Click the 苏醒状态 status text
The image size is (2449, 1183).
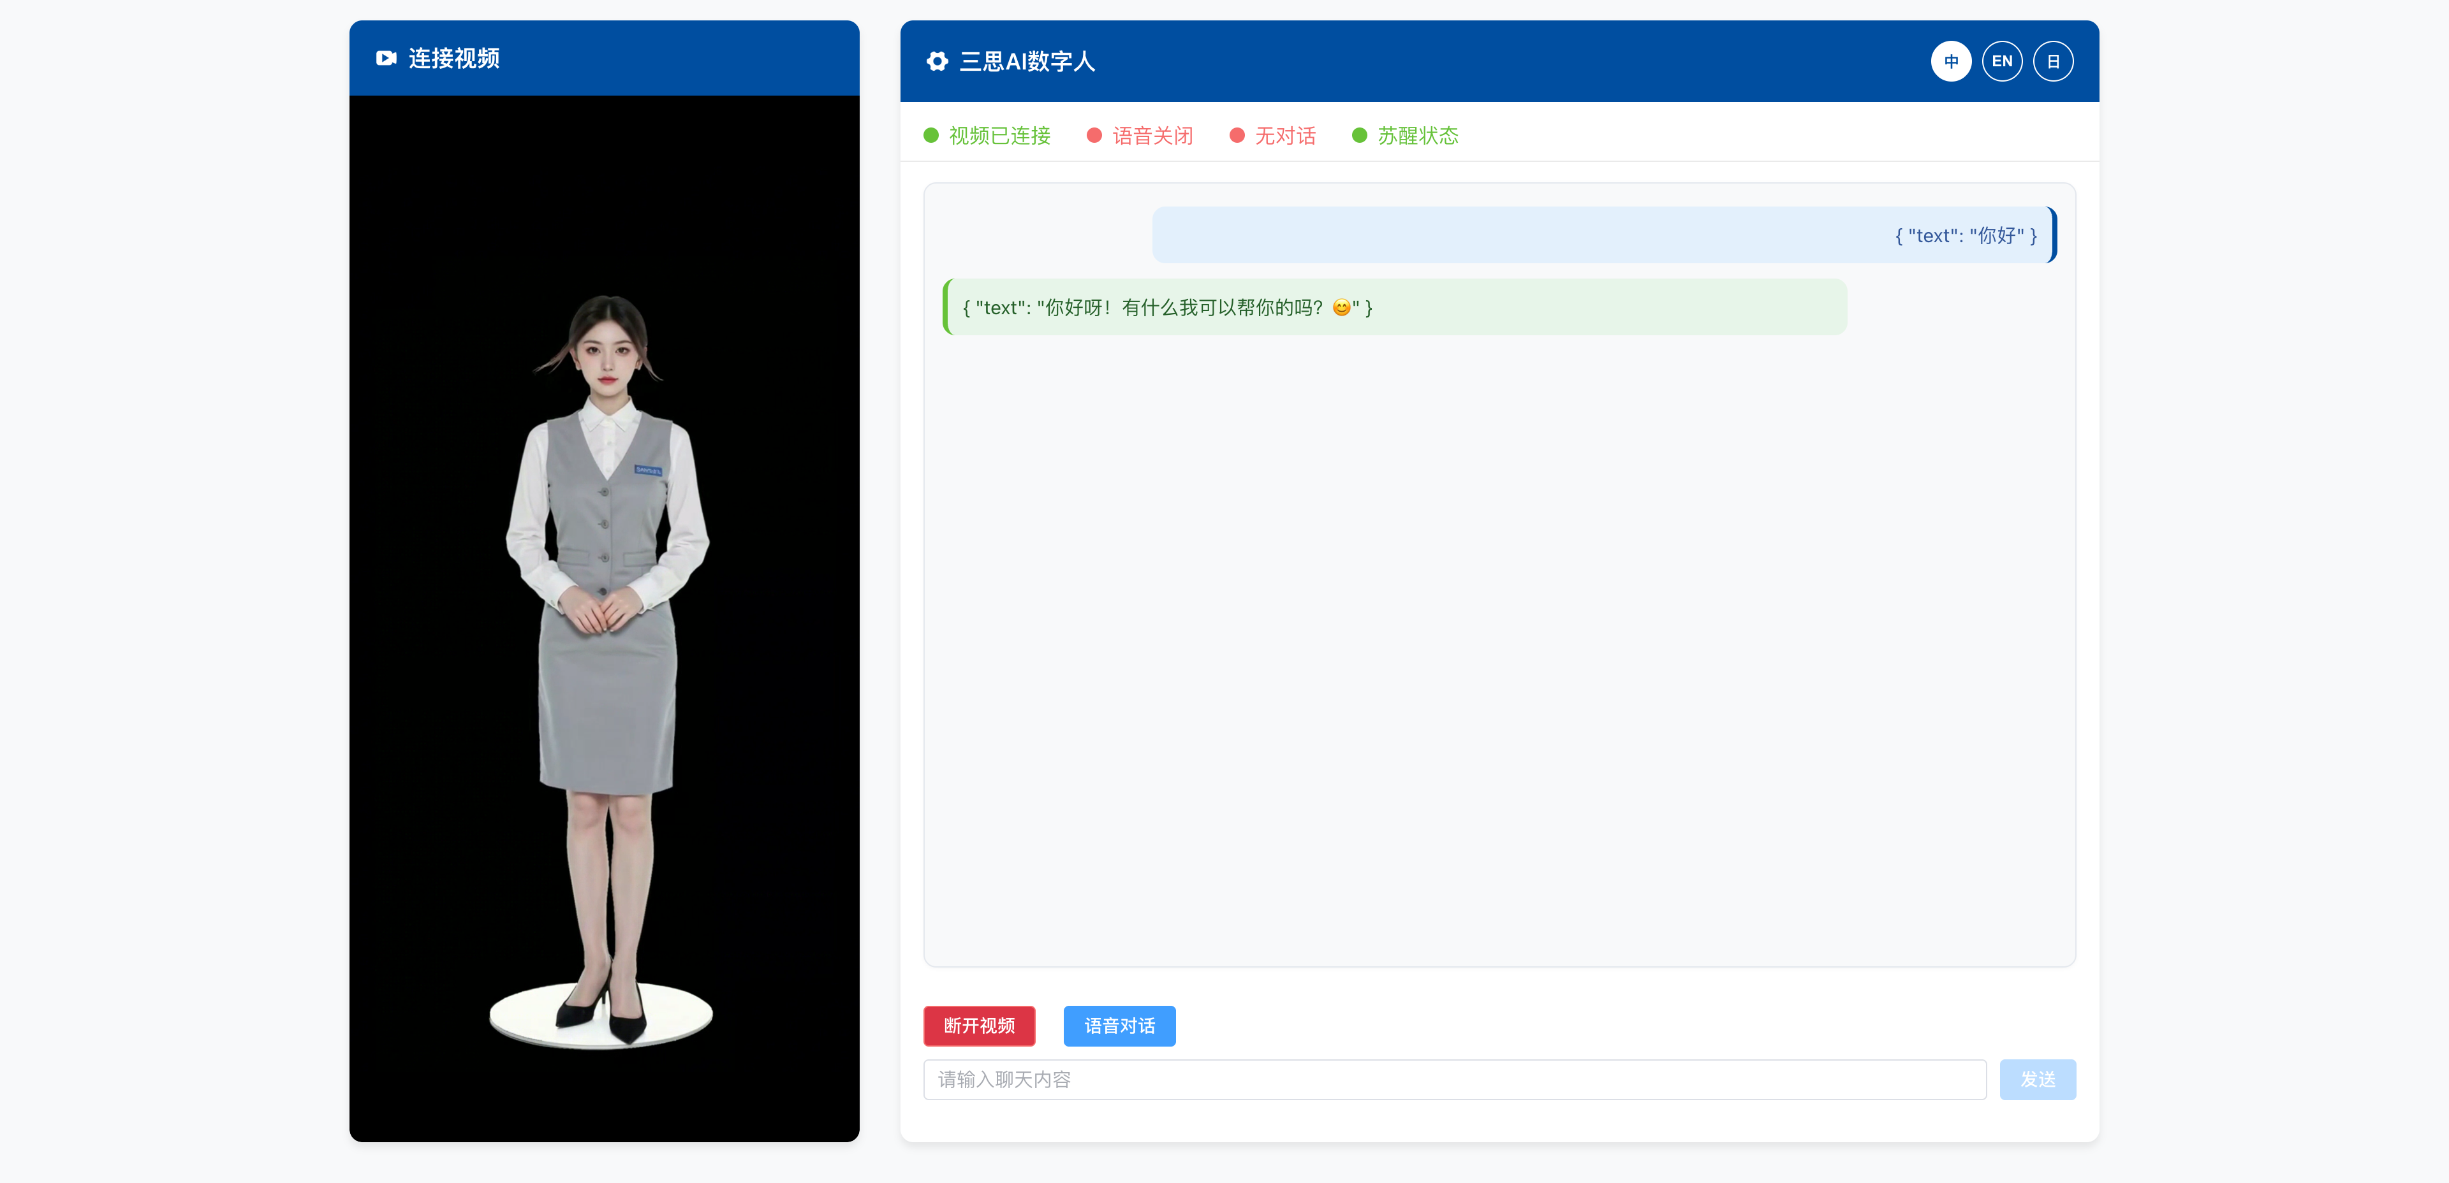(x=1418, y=136)
